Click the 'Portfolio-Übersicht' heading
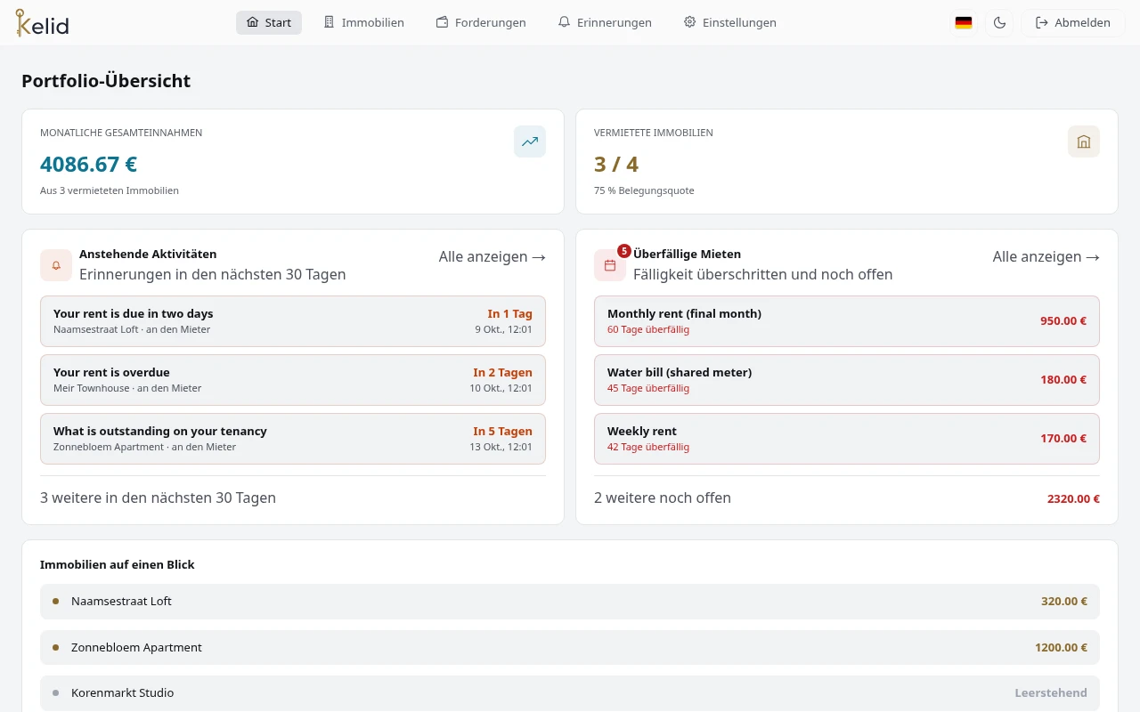 [x=106, y=81]
